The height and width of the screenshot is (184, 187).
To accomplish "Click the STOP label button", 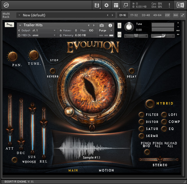I will (54, 60).
